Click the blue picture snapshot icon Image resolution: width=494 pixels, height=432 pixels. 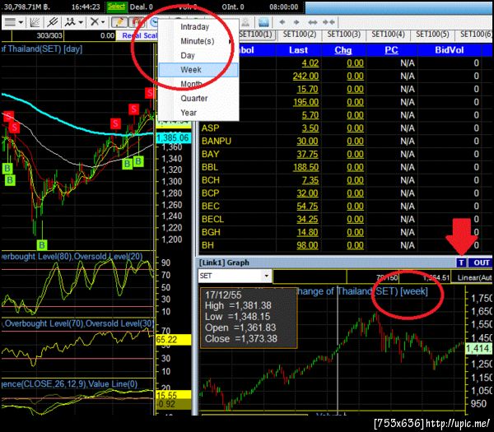(263, 22)
